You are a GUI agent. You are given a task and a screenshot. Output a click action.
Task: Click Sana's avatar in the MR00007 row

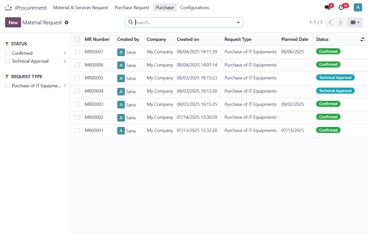(121, 52)
